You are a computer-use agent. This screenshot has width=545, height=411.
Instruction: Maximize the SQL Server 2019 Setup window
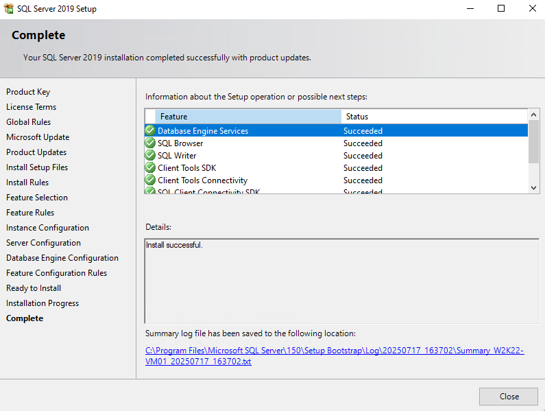tap(501, 8)
